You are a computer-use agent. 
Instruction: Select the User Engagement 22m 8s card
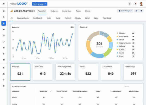click(65, 72)
